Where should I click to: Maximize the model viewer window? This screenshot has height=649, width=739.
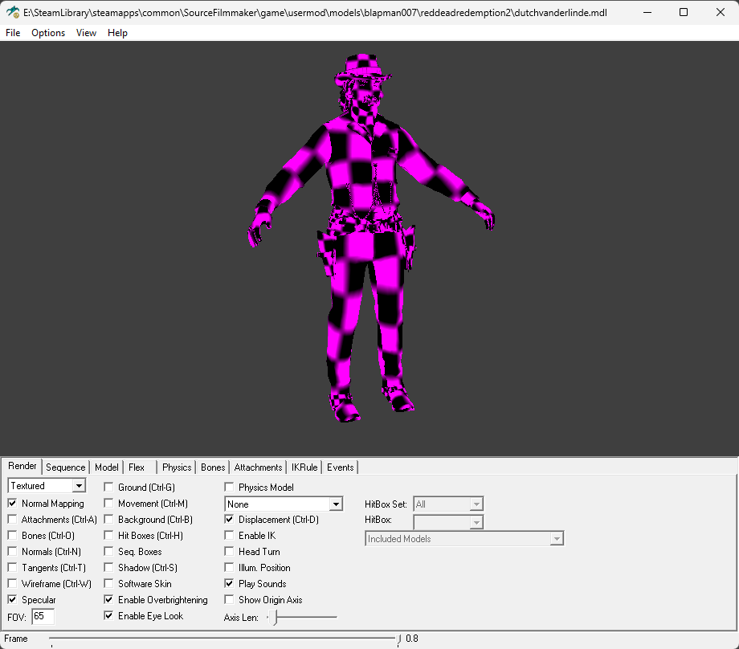684,12
